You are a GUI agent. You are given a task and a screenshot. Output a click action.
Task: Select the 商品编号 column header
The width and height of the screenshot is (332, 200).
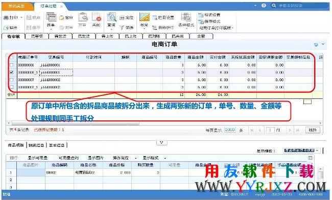[150, 57]
